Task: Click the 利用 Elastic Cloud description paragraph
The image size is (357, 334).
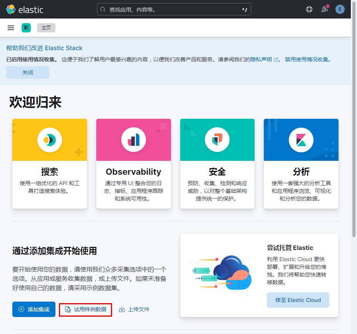Action: (297, 271)
